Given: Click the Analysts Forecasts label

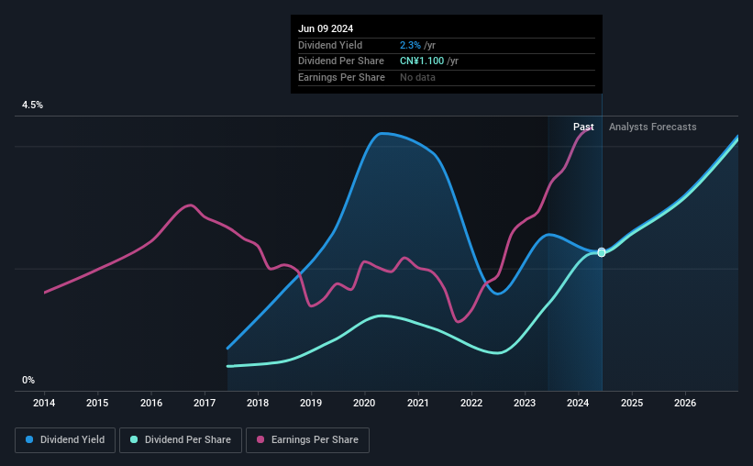Looking at the screenshot, I should [x=653, y=127].
